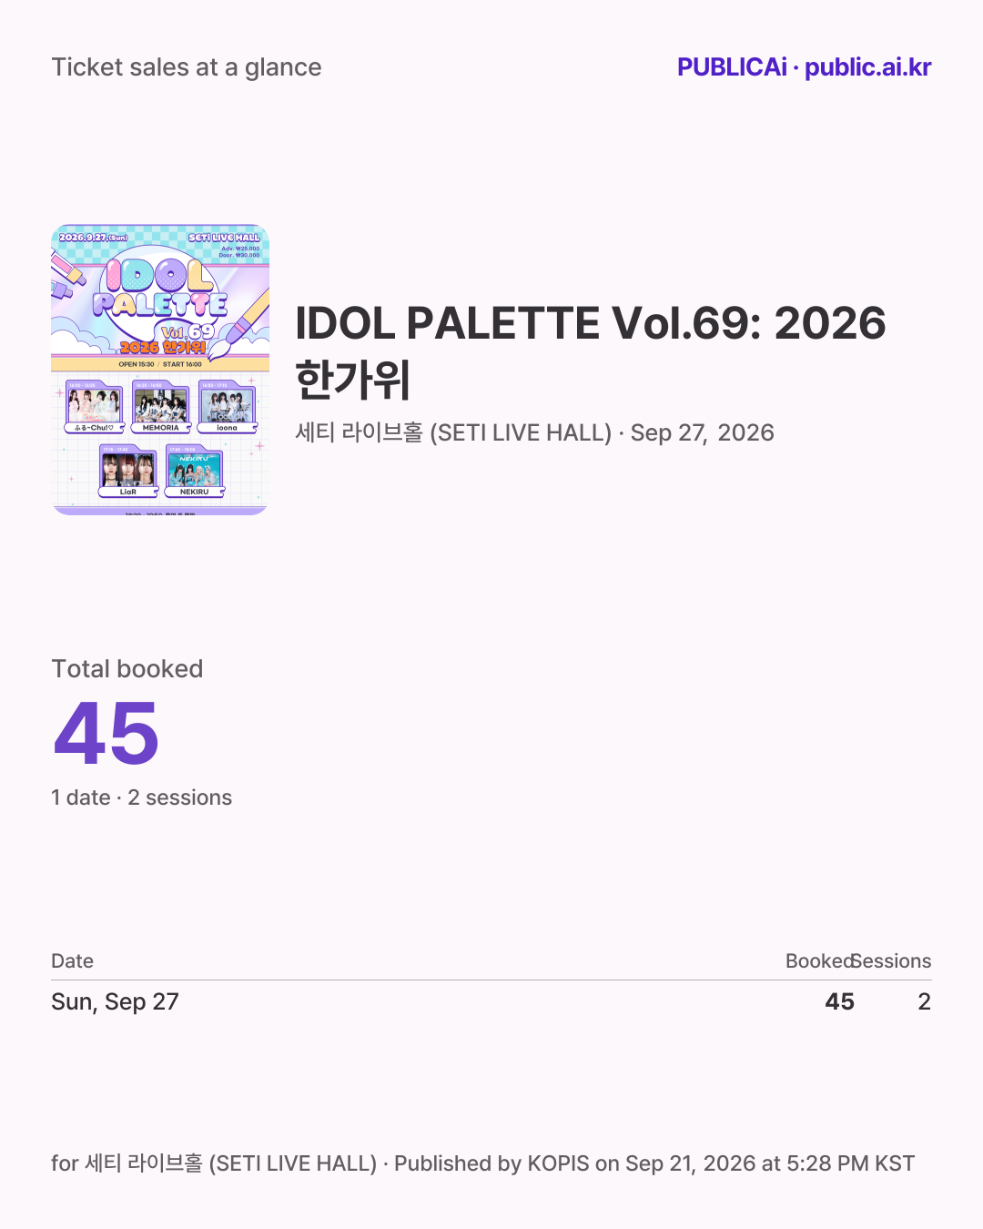This screenshot has height=1229, width=983.
Task: Click the ioona group photo on poster
Action: pos(227,403)
